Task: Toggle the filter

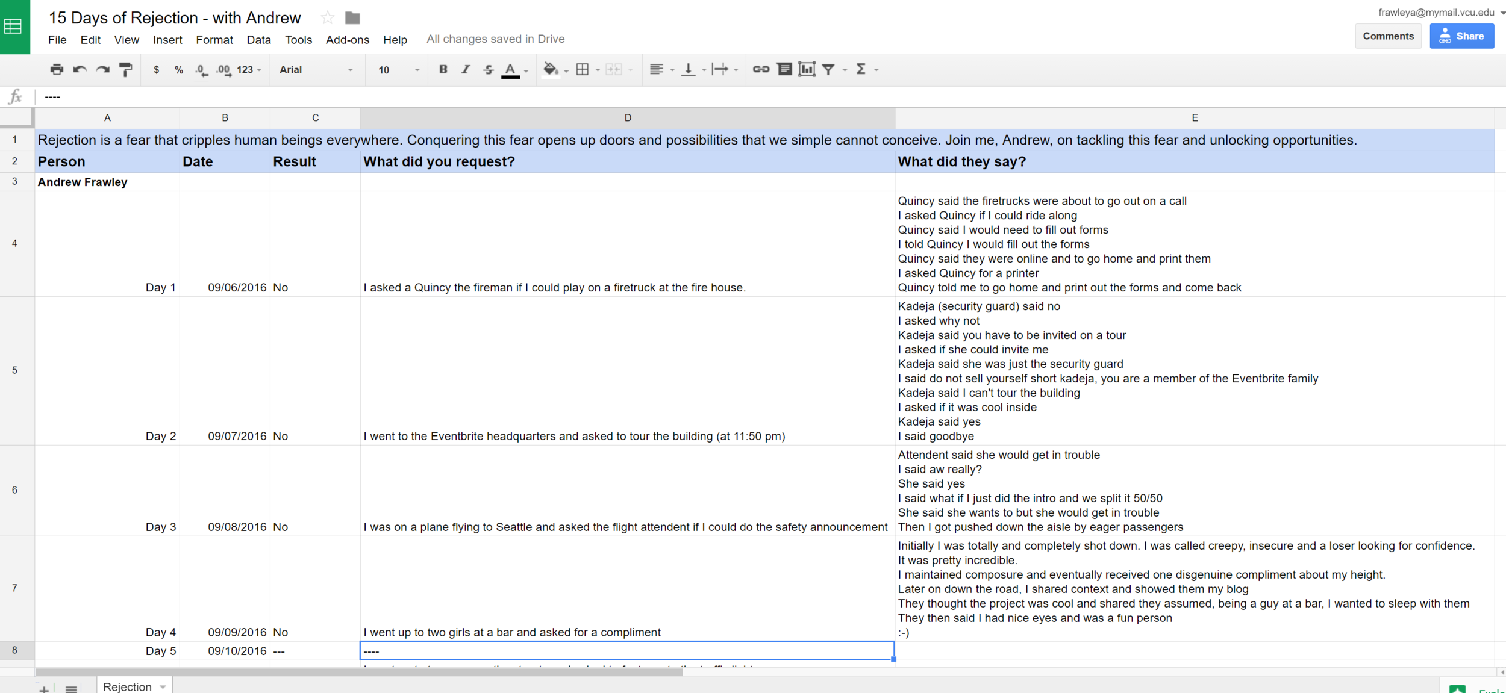Action: pyautogui.click(x=829, y=70)
